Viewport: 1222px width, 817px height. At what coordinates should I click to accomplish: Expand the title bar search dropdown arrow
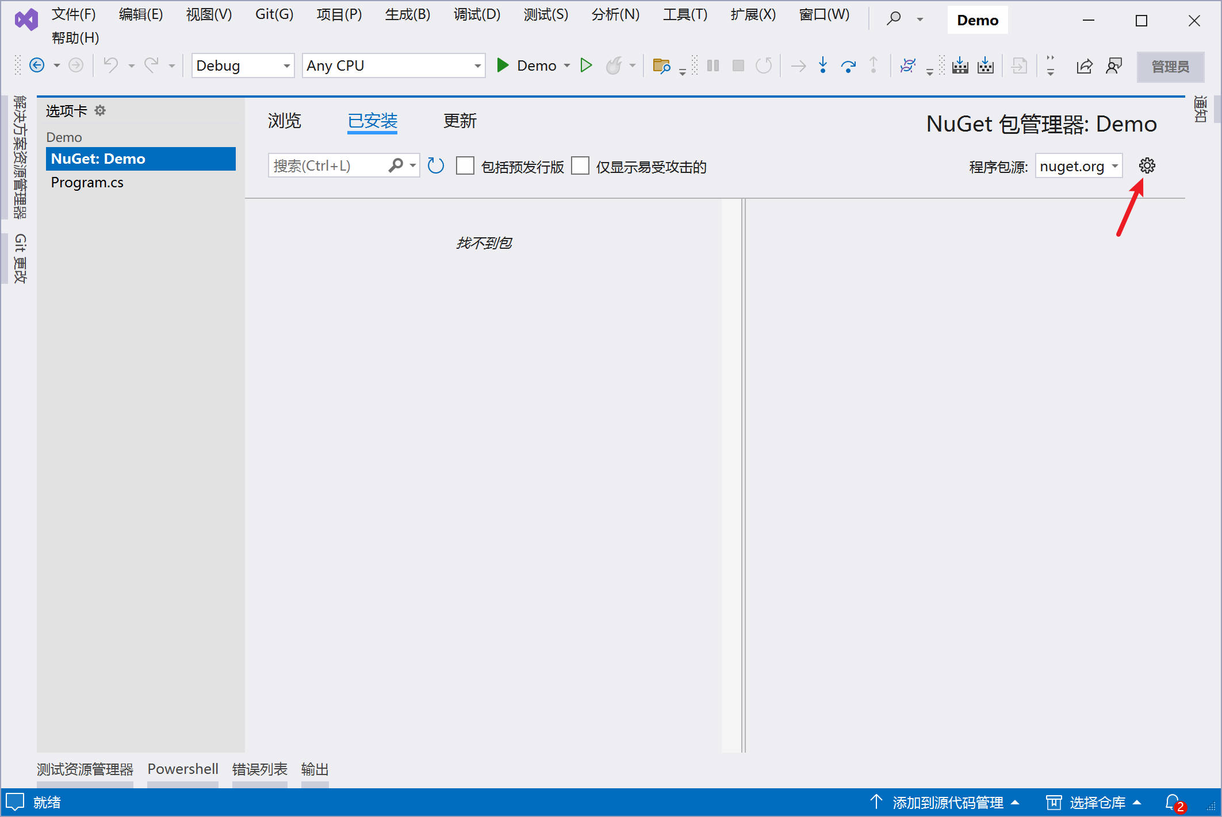pyautogui.click(x=920, y=20)
